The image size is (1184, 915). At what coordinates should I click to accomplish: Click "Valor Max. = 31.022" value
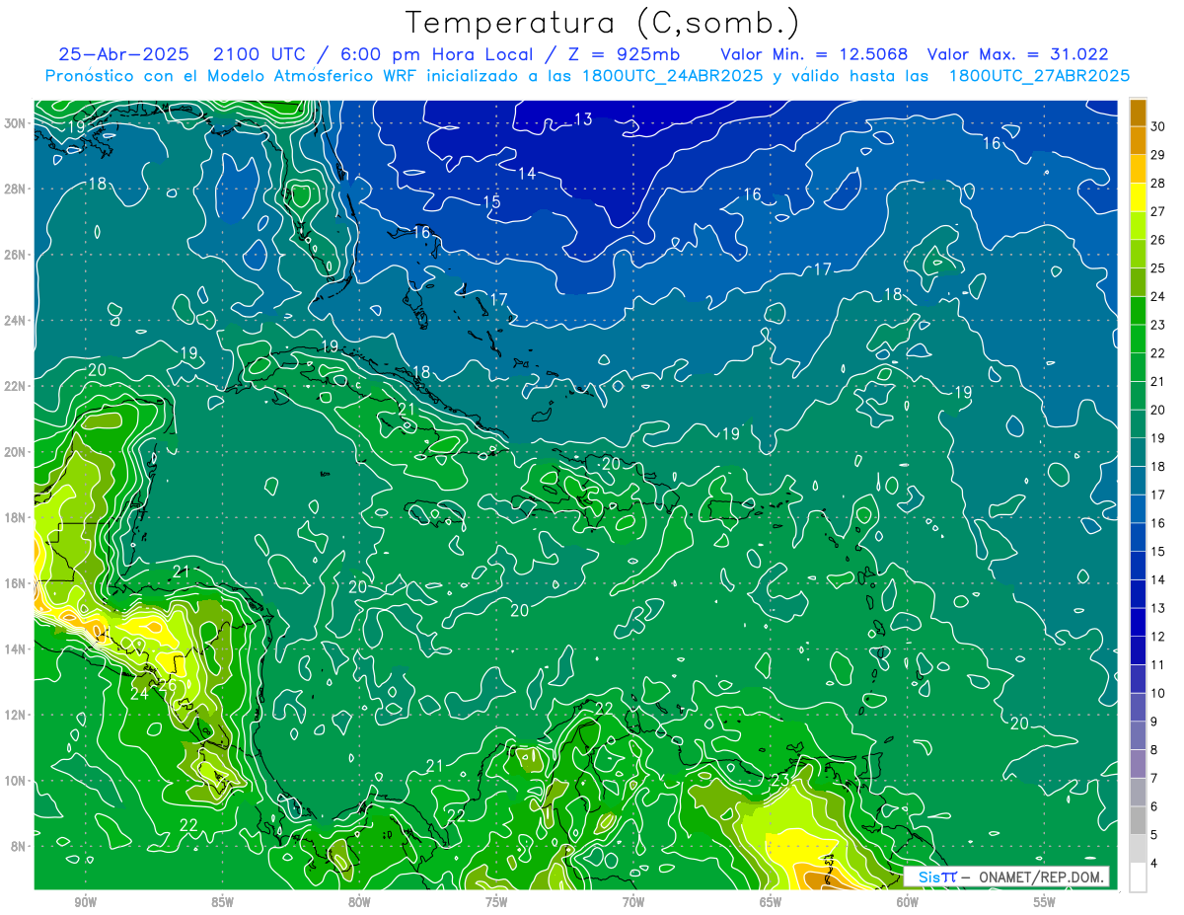[x=1016, y=54]
